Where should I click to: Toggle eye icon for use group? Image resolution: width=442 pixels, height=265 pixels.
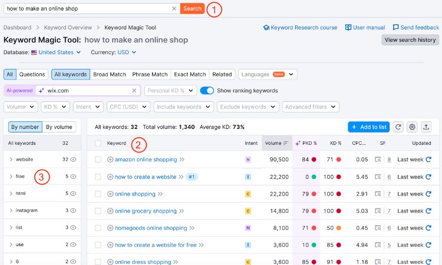(x=73, y=245)
